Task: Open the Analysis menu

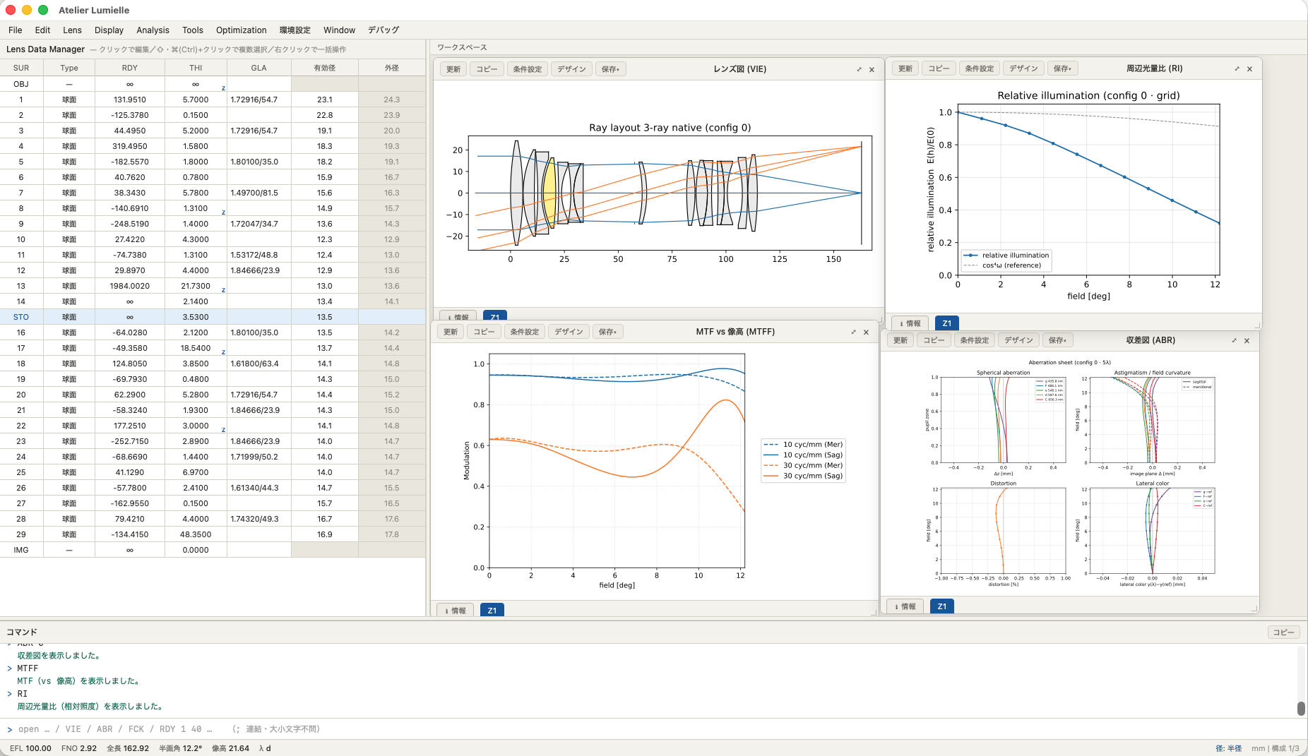Action: pyautogui.click(x=153, y=30)
